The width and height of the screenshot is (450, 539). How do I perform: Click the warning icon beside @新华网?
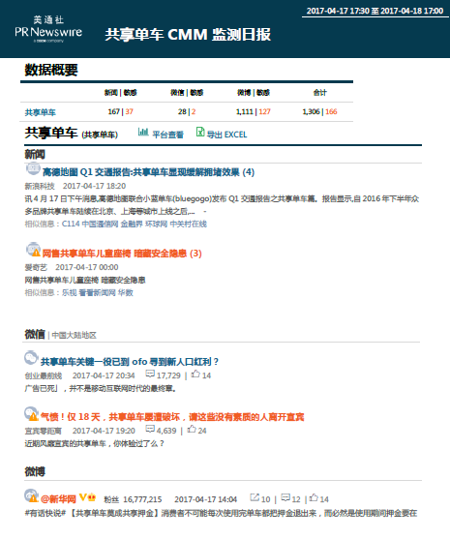click(x=33, y=498)
